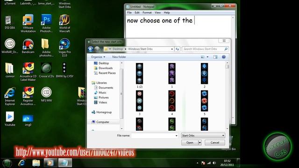The image size is (299, 168).
Task: Click the Back arrow in file dialog
Action: pos(91,49)
